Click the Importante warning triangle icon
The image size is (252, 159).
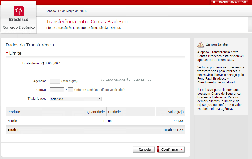coord(201,45)
